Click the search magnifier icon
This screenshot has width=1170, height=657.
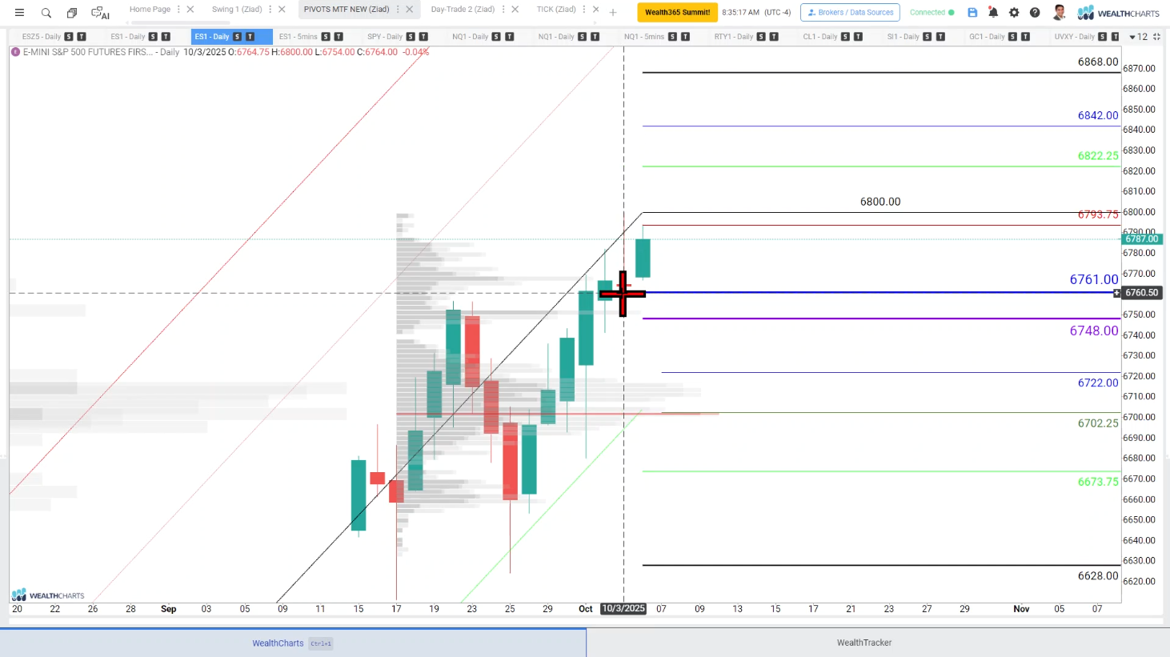(46, 13)
